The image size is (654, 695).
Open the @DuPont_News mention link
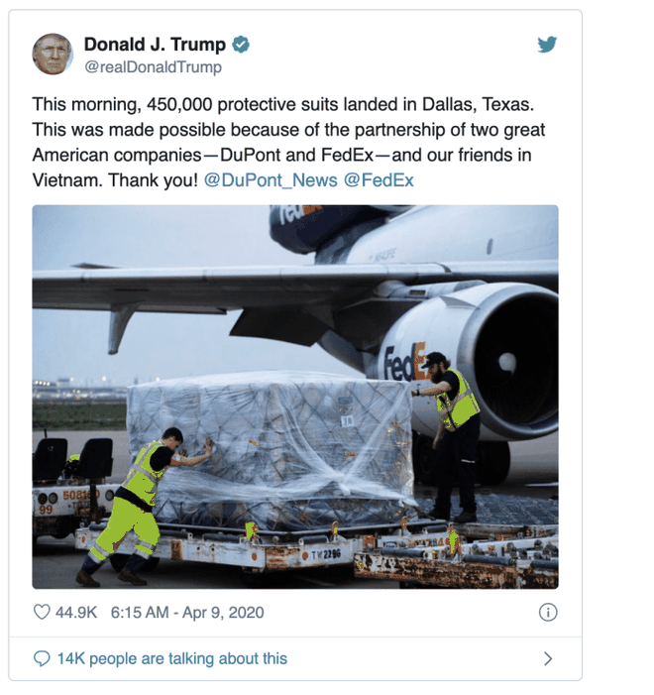pos(271,180)
